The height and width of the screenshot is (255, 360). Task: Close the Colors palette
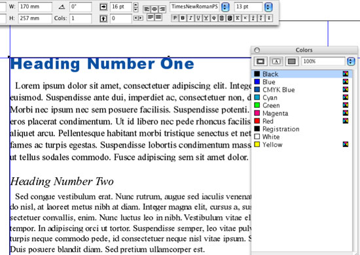(x=257, y=50)
